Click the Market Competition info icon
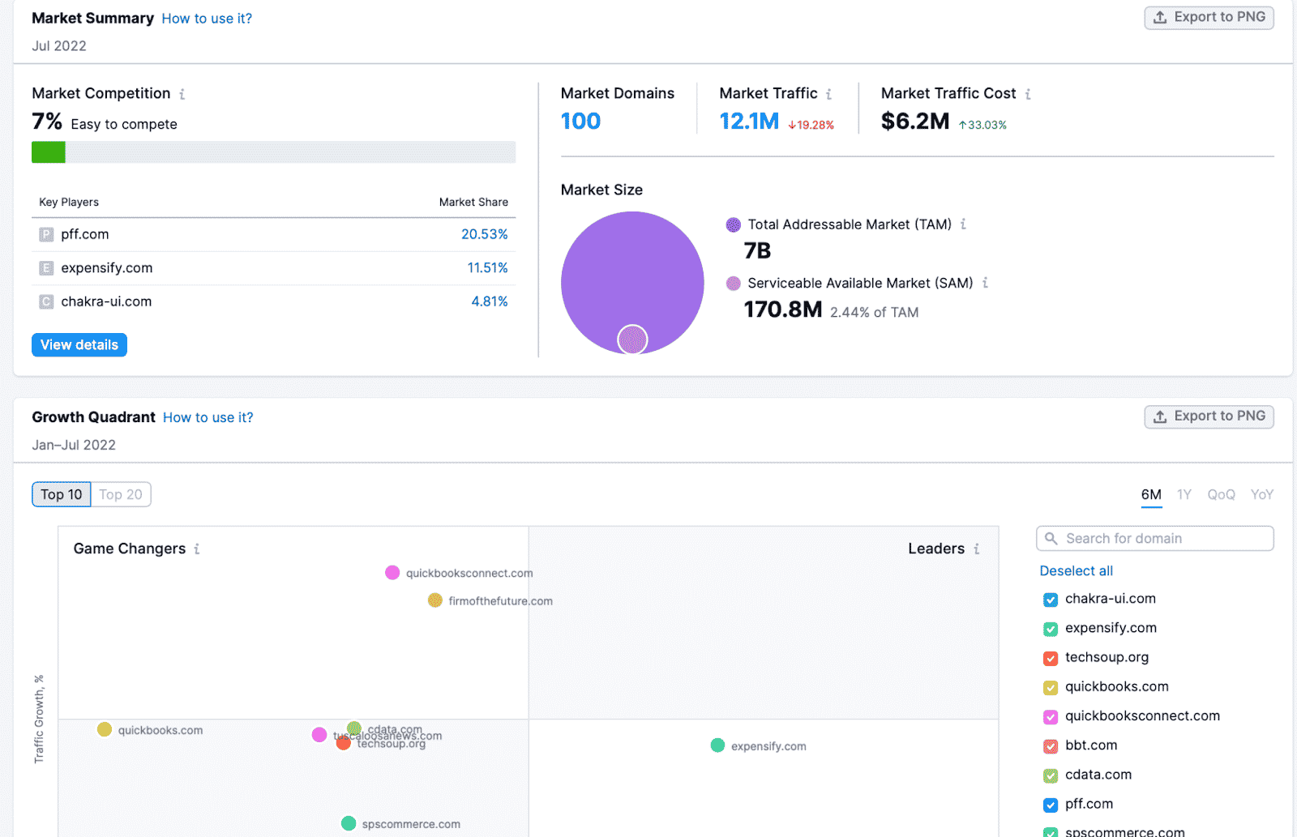 coord(182,94)
